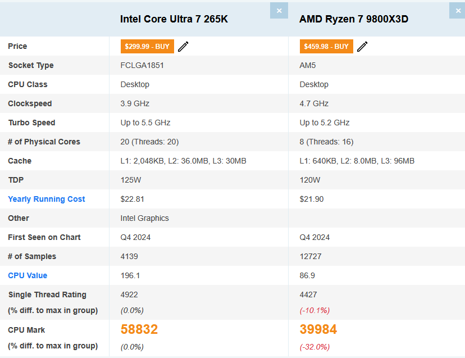The height and width of the screenshot is (358, 465).
Task: Select the Intel Core Ultra 7 265K heading
Action: click(x=174, y=19)
